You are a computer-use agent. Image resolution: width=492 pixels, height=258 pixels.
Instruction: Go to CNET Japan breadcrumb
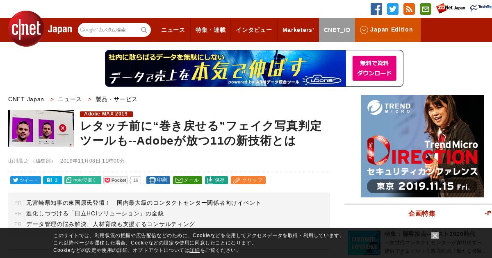point(26,99)
